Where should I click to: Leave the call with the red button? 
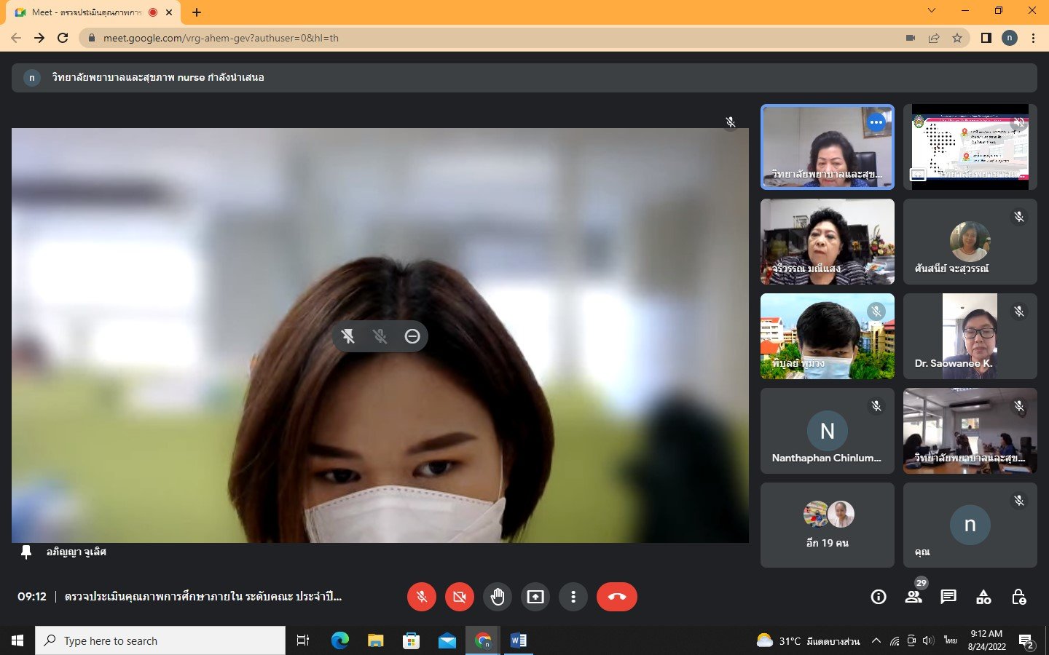(616, 597)
